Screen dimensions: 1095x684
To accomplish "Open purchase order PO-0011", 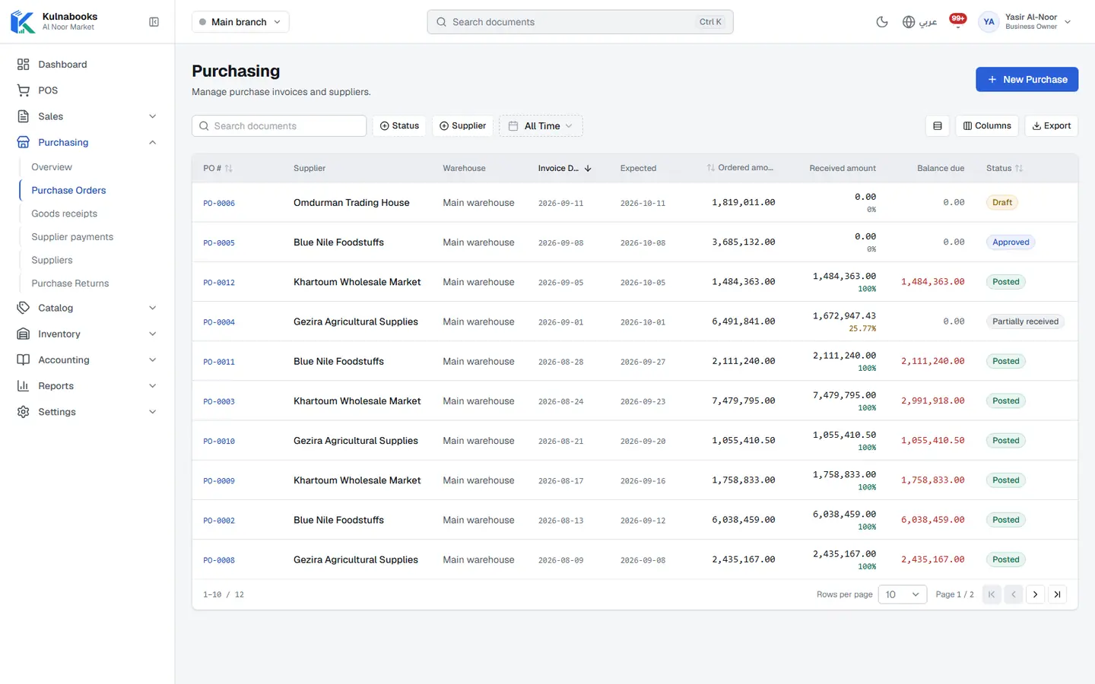I will tap(219, 363).
